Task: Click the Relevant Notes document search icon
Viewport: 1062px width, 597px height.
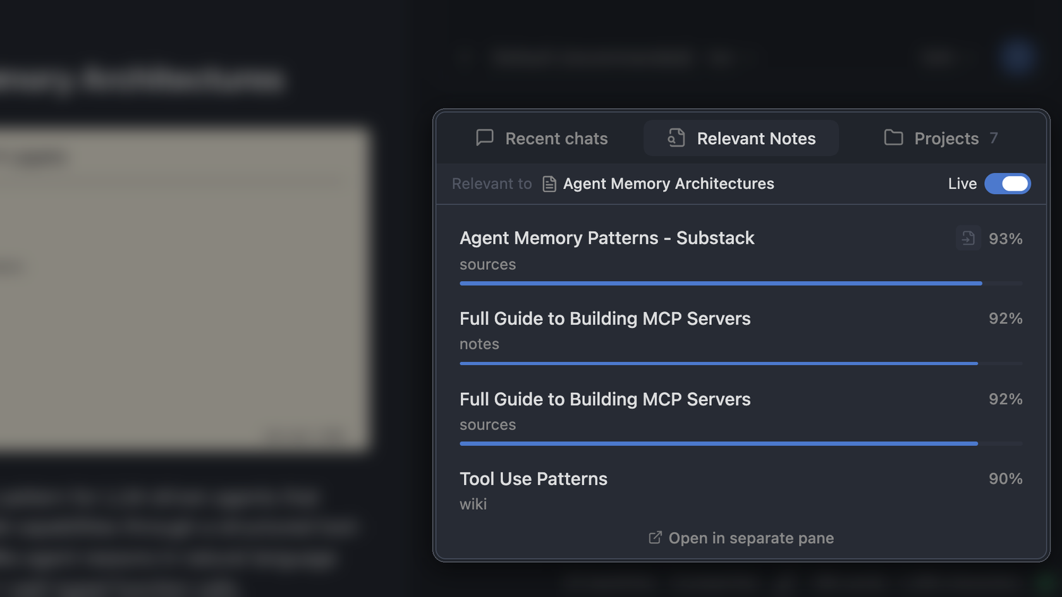Action: tap(676, 138)
